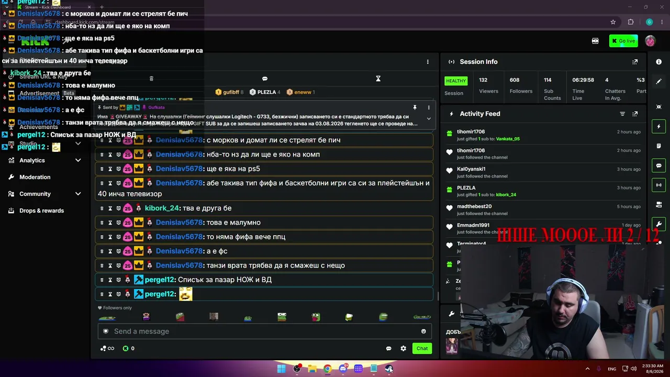The width and height of the screenshot is (670, 377).
Task: Open Kal0yanski1 follow activity entry
Action: (543, 172)
